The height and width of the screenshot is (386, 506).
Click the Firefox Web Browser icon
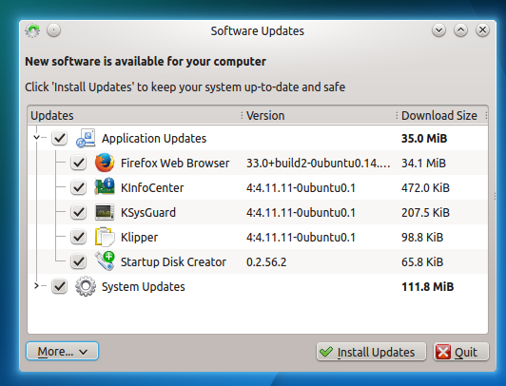(x=105, y=163)
